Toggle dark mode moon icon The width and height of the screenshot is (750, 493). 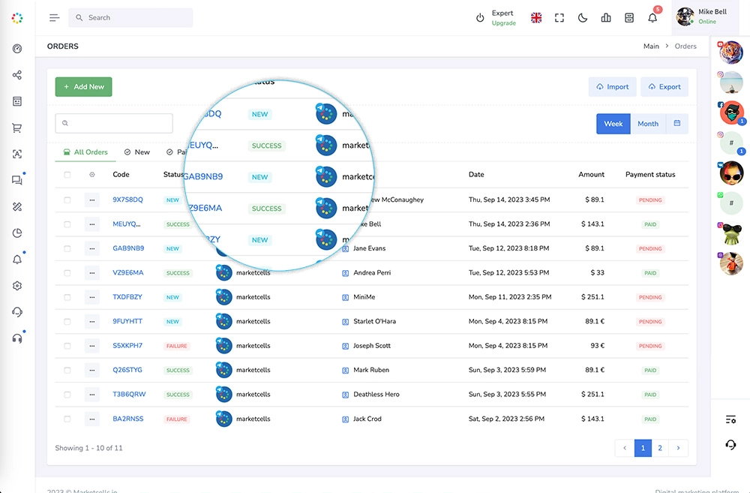click(583, 18)
